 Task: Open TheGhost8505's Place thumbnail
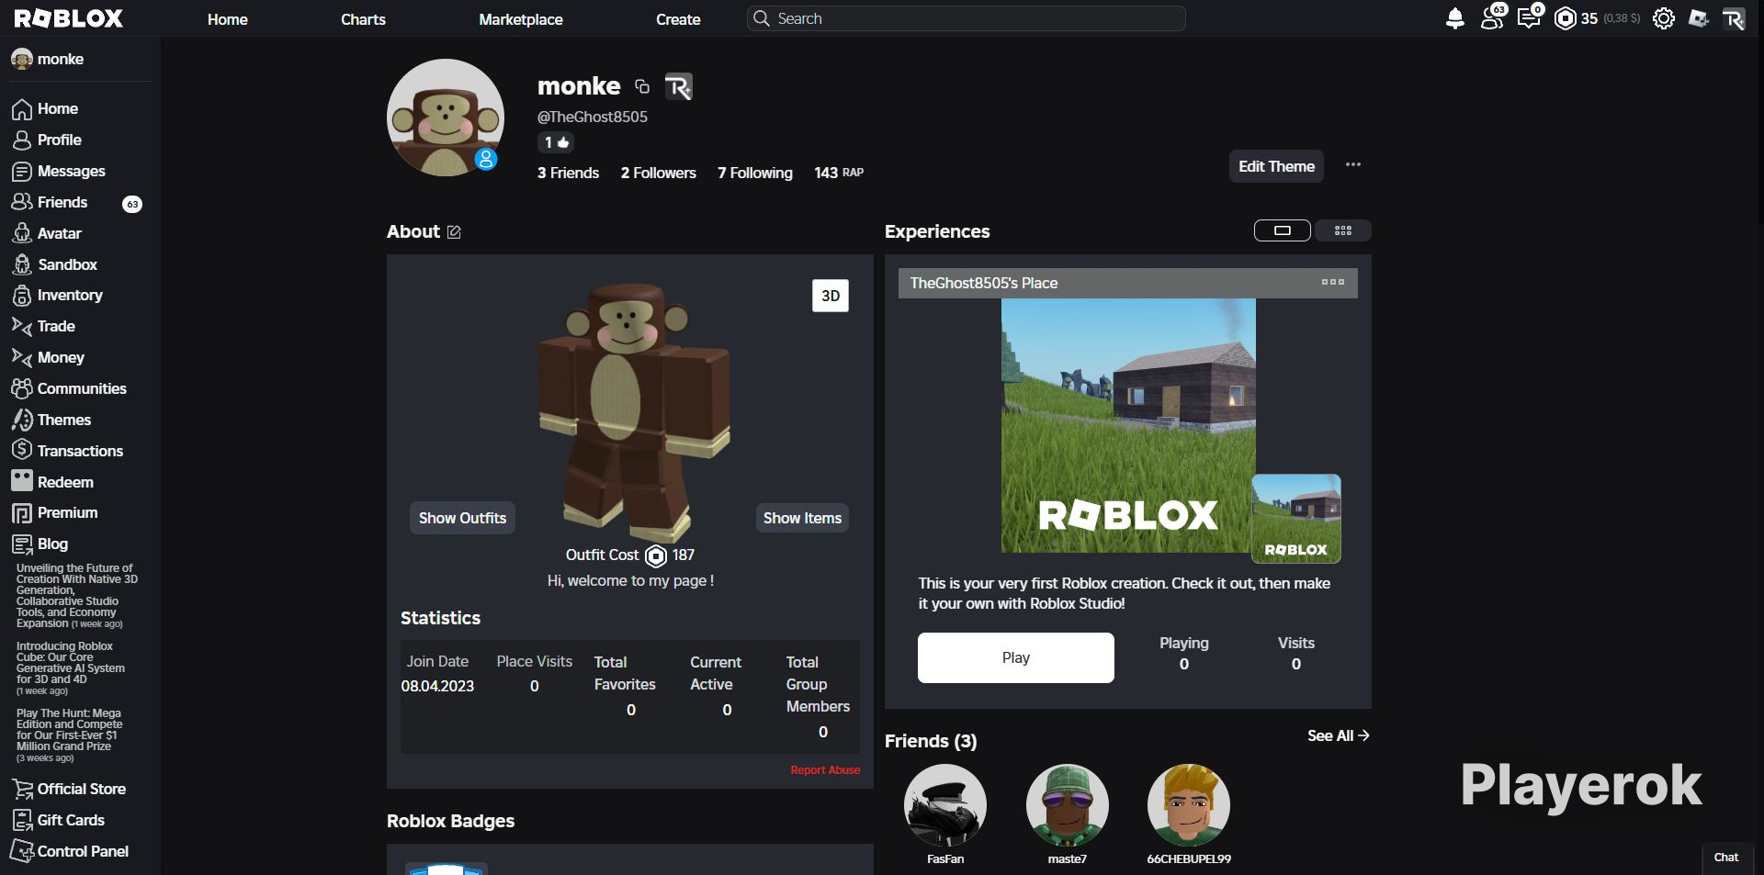pos(1128,426)
